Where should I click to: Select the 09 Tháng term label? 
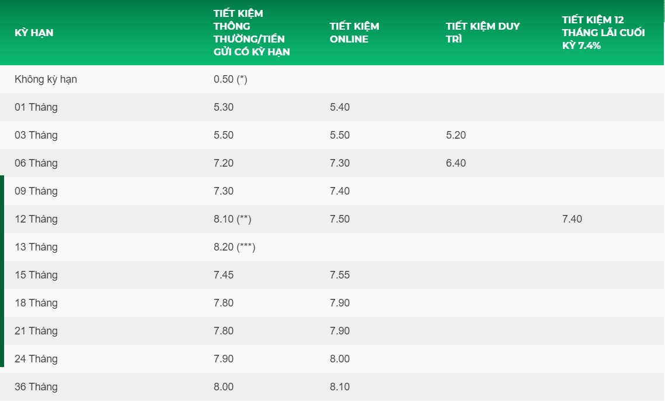pyautogui.click(x=36, y=191)
